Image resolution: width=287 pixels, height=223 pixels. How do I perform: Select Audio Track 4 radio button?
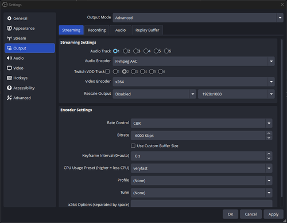click(146, 51)
